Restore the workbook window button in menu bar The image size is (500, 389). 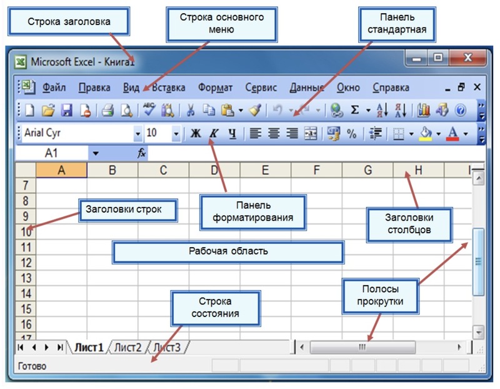click(461, 87)
